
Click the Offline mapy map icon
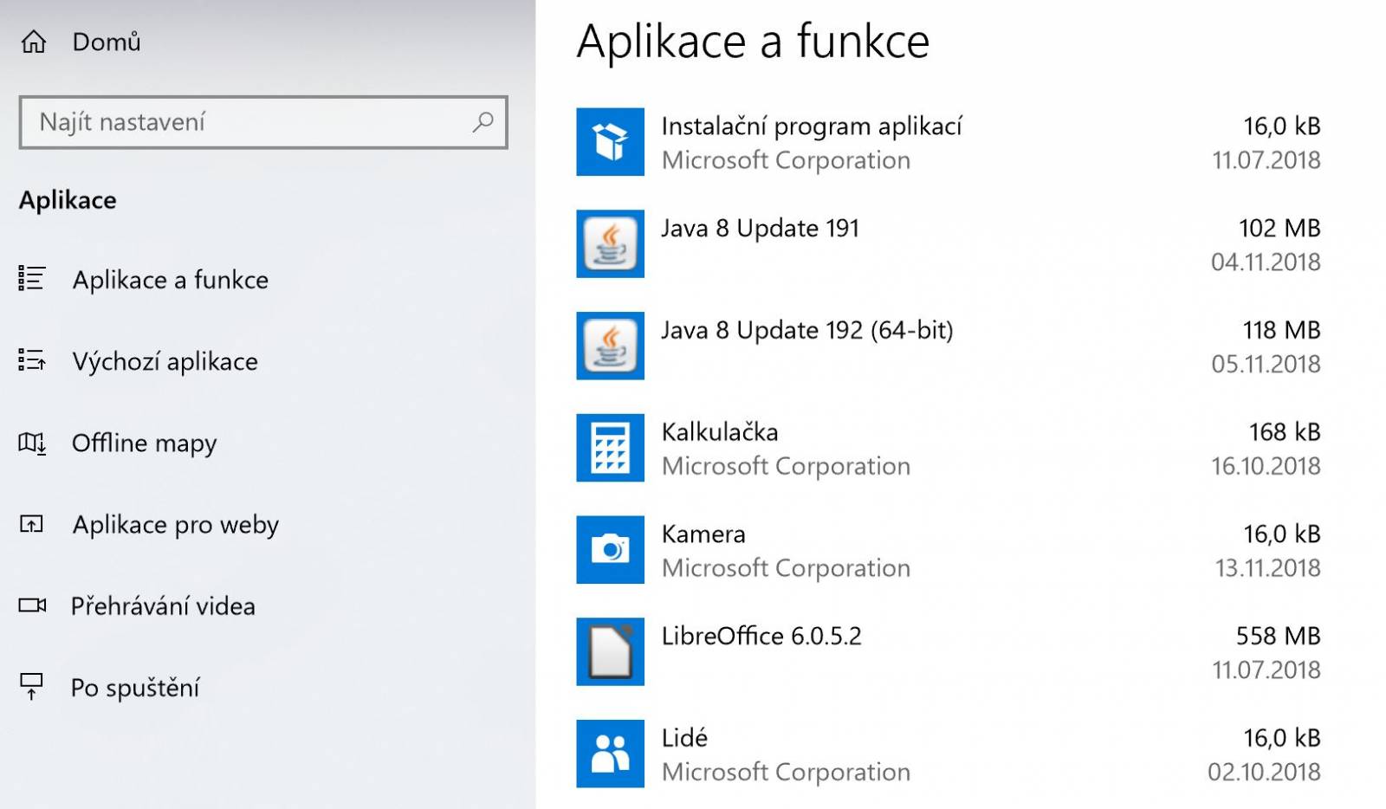point(32,443)
